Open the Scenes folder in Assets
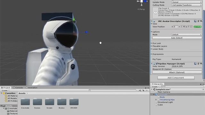Screen dimensions: 205x115 tap(37, 102)
